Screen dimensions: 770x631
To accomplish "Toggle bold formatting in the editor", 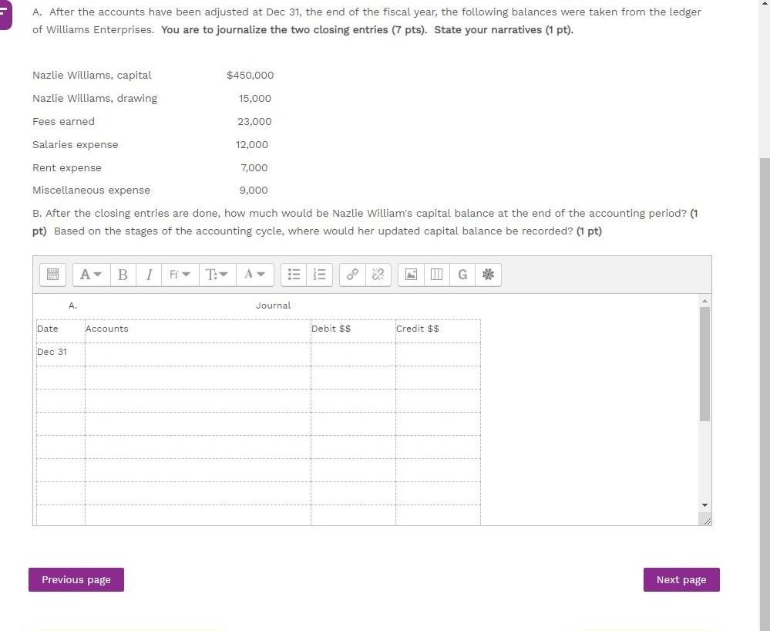I will 123,274.
